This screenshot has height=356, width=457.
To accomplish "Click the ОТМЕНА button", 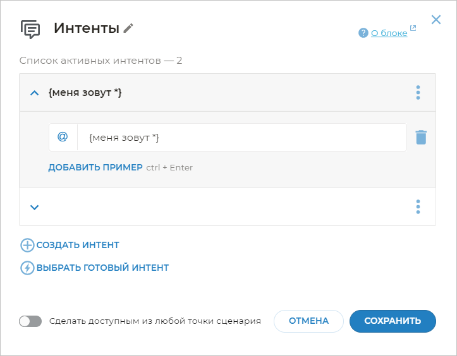I will coord(308,321).
